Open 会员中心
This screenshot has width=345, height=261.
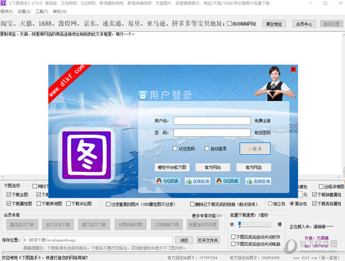(304, 24)
